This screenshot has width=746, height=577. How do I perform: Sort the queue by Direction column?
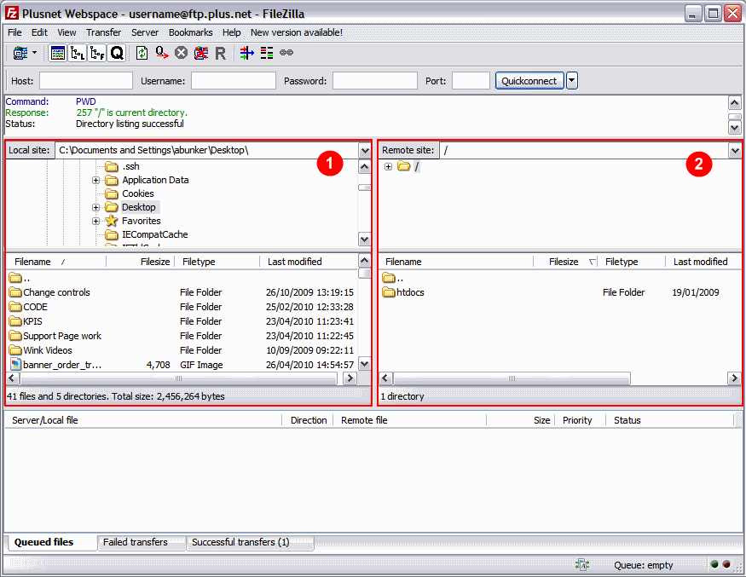(307, 420)
